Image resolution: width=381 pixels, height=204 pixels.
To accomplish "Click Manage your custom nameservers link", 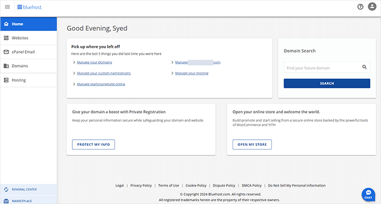I will tap(104, 73).
